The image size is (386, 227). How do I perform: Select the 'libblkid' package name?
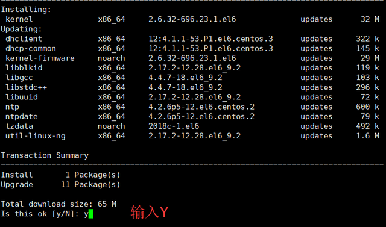tap(24, 68)
